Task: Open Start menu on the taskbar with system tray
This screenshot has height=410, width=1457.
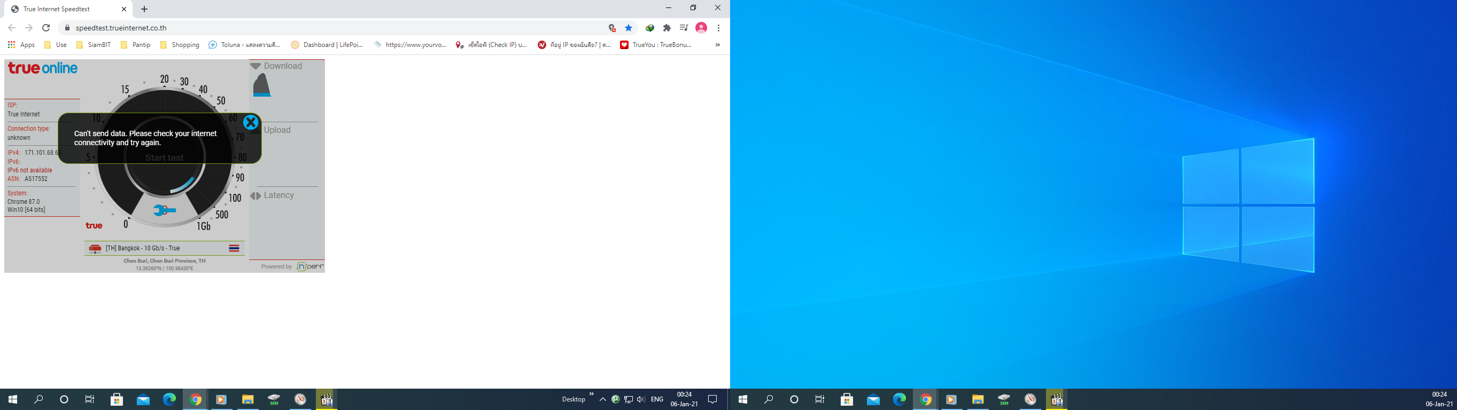Action: (12, 399)
